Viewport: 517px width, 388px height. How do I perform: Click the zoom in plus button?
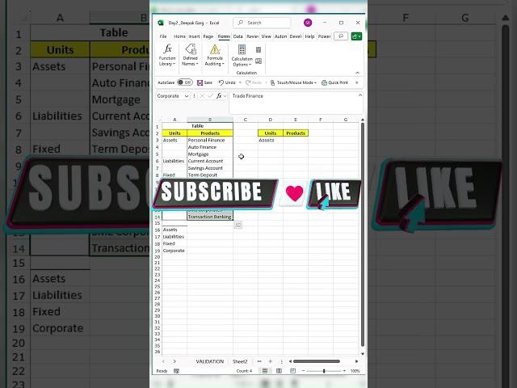click(345, 371)
